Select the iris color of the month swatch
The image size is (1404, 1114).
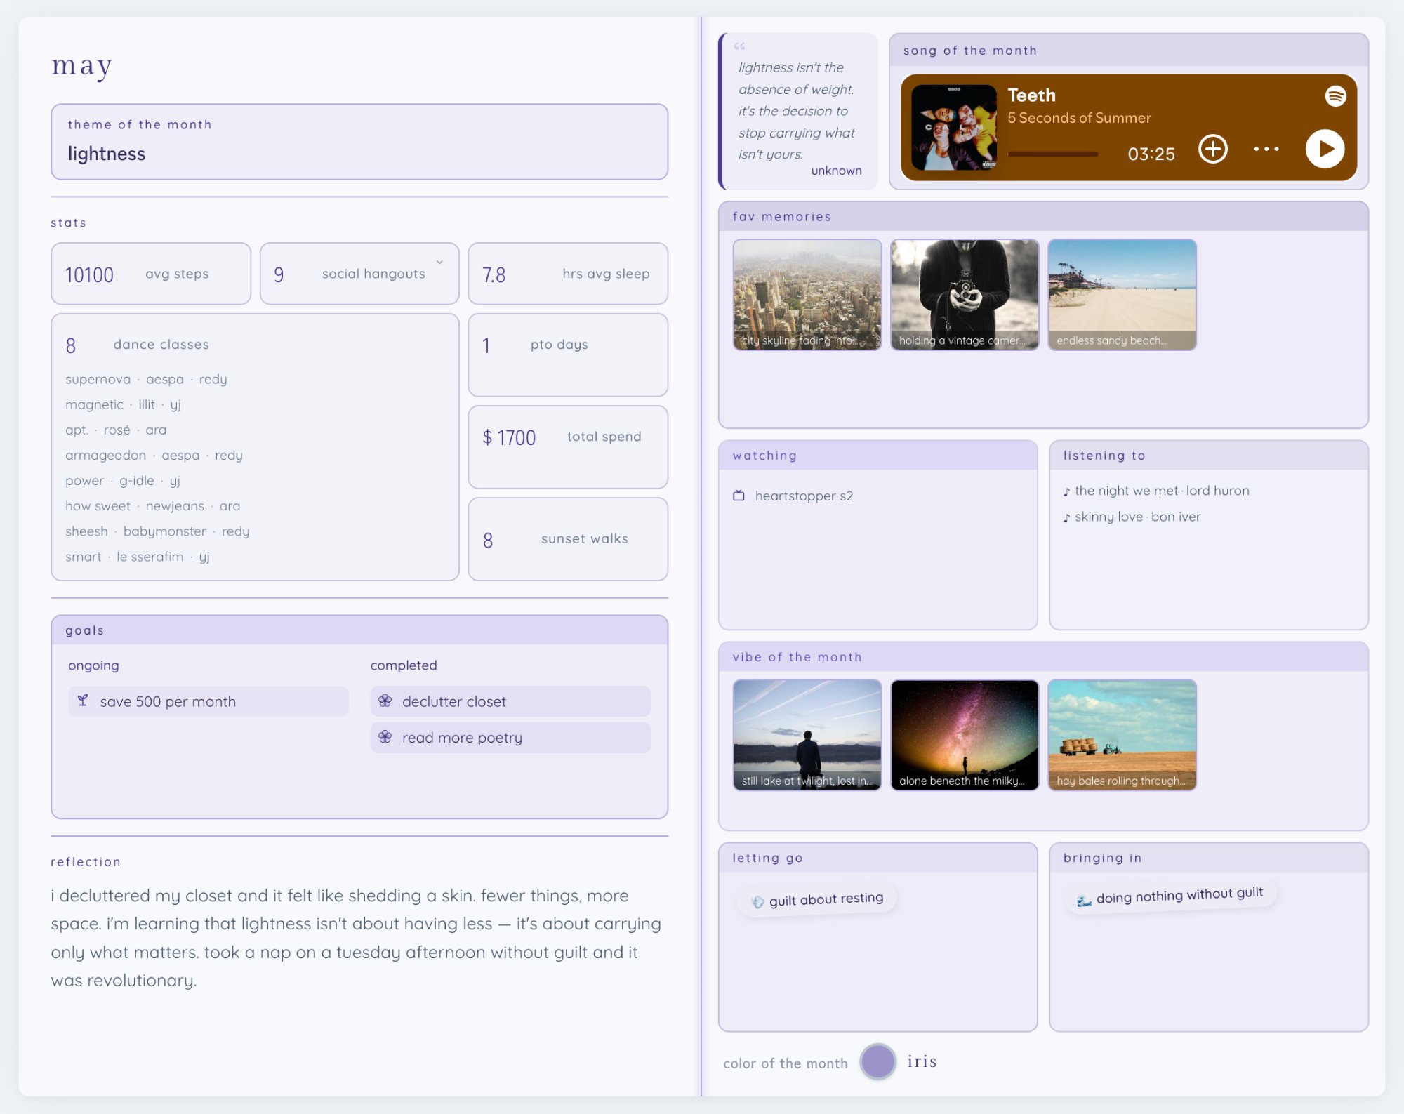coord(877,1062)
